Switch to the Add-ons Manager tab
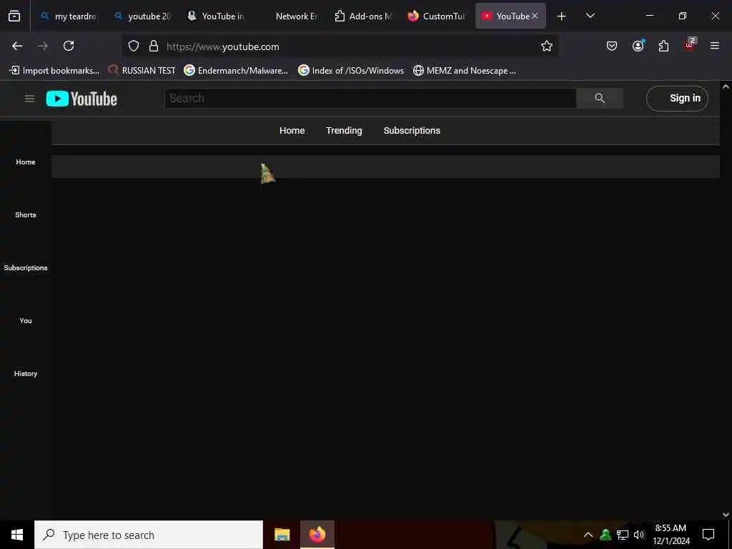This screenshot has width=732, height=549. pyautogui.click(x=364, y=16)
